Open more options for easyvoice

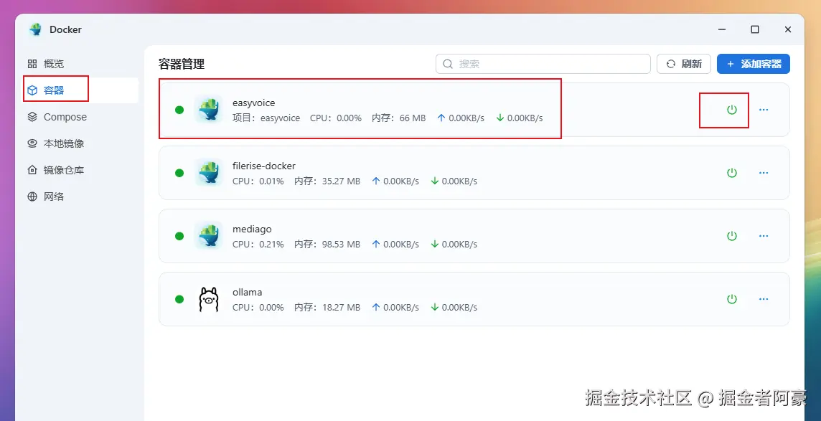[x=764, y=110]
